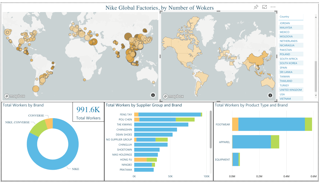Select VIETNAM in the Country slicer

(291, 99)
